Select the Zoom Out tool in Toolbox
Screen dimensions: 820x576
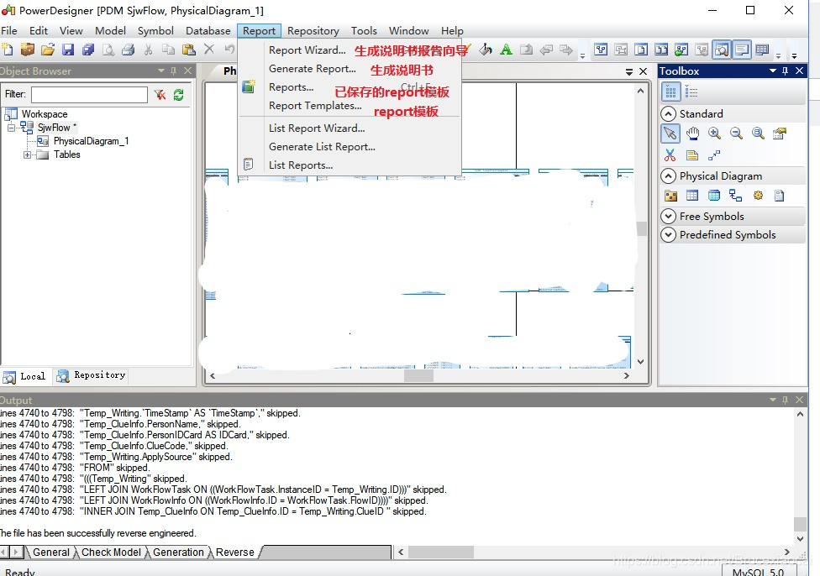point(736,134)
